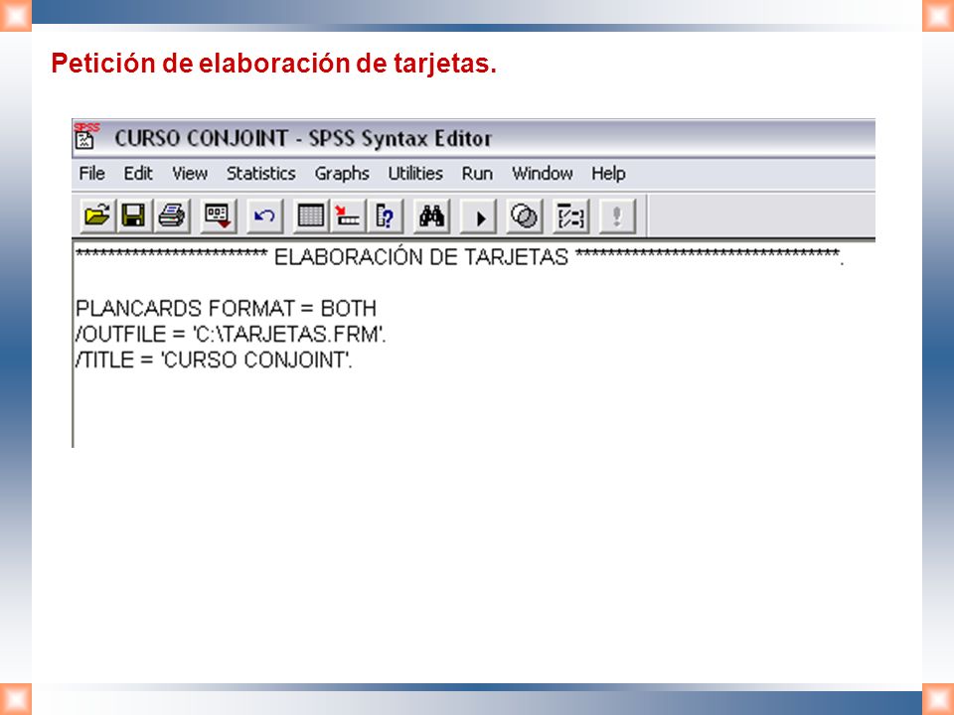
Task: Click the '/TITLE = 'CURSO CONJOINT'' line
Action: point(214,359)
